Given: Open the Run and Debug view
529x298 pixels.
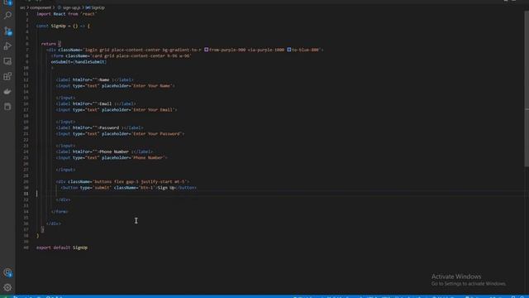Looking at the screenshot, I should [7, 46].
